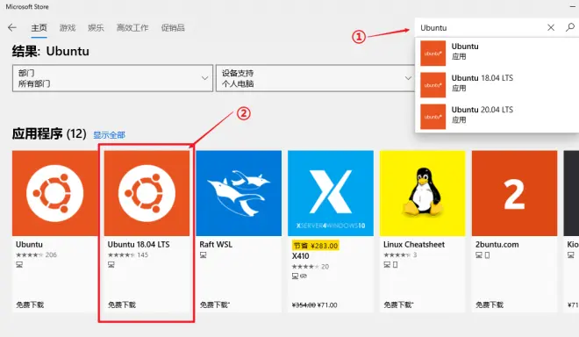The image size is (579, 337).
Task: Click Ubuntu 18.04 LTS rating with 145 reviews
Action: coord(128,255)
